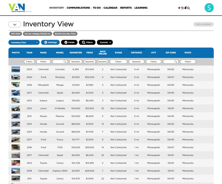Open the 2023 Chevrolet Corvette photo thumbnail
The width and height of the screenshot is (222, 184).
(x=16, y=70)
